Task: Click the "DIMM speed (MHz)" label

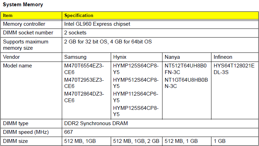Action: click(26, 132)
